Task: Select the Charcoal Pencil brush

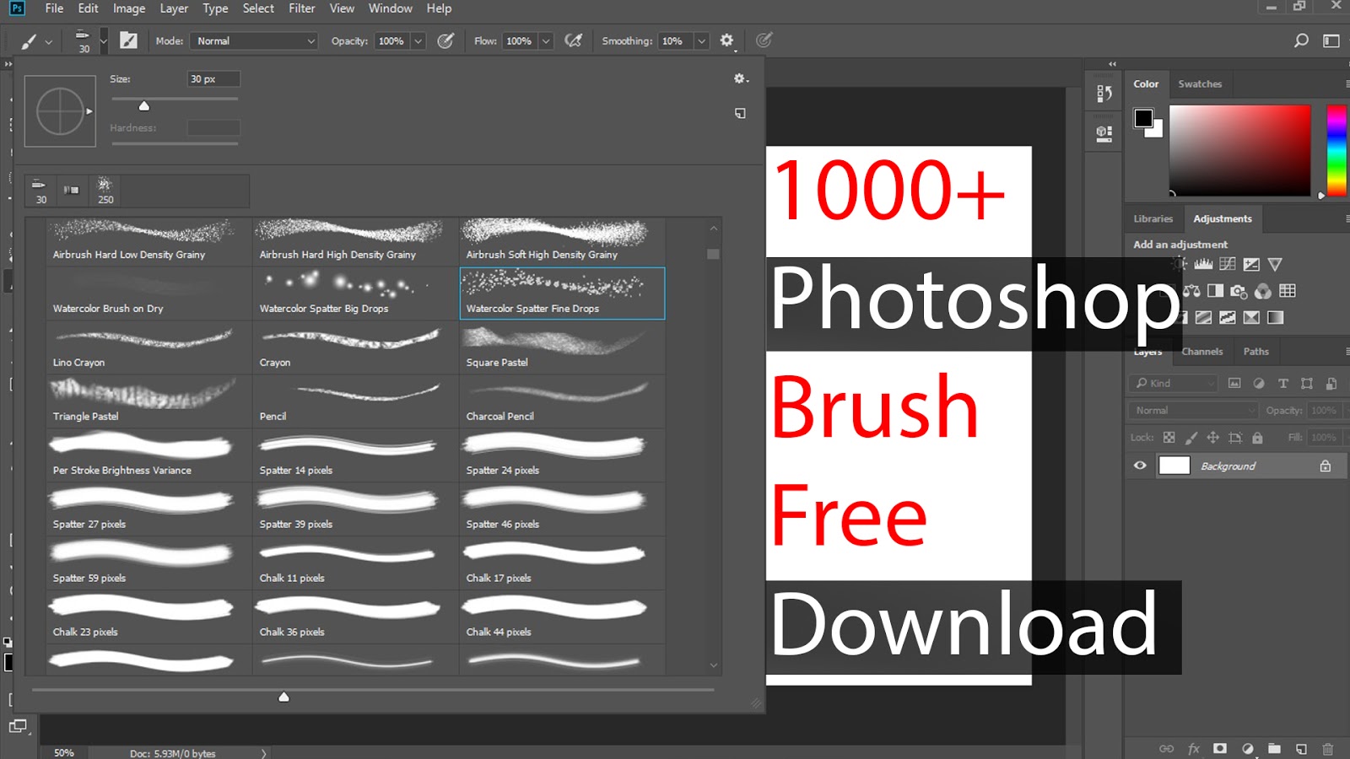Action: click(x=562, y=401)
